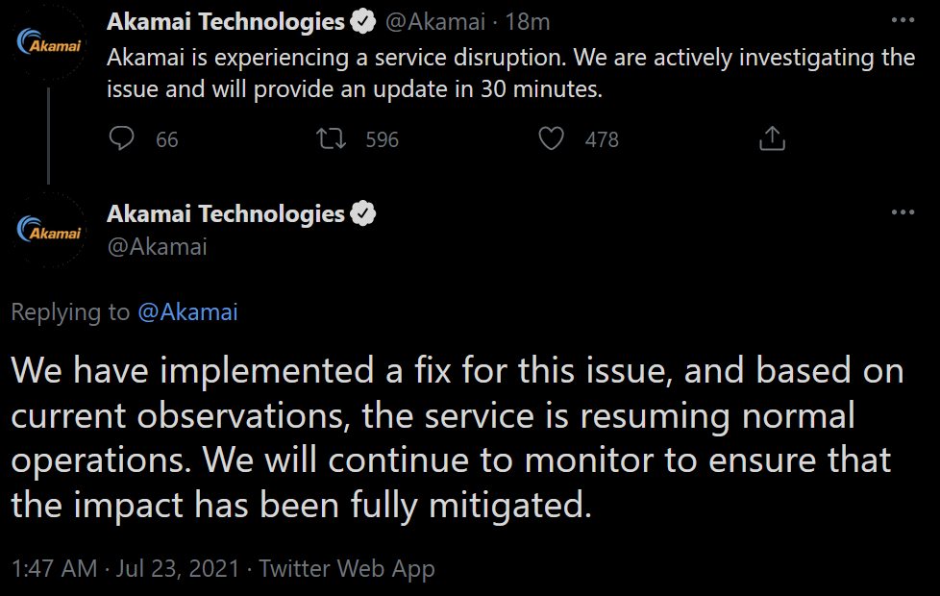Click Akamai avatar on first tweet
Viewport: 940px width, 596px height.
[x=49, y=45]
